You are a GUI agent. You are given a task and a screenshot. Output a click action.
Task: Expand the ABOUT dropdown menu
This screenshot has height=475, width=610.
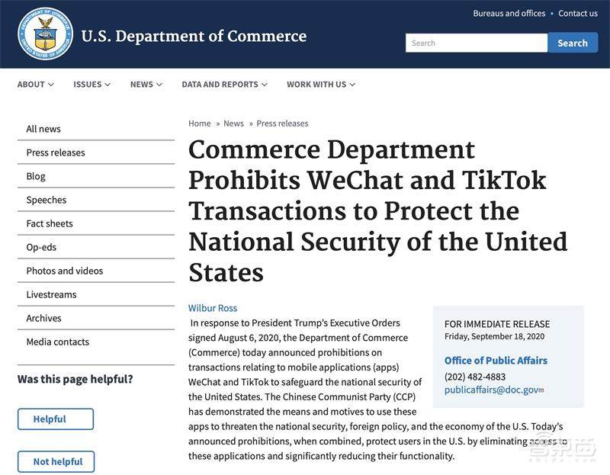coord(35,85)
